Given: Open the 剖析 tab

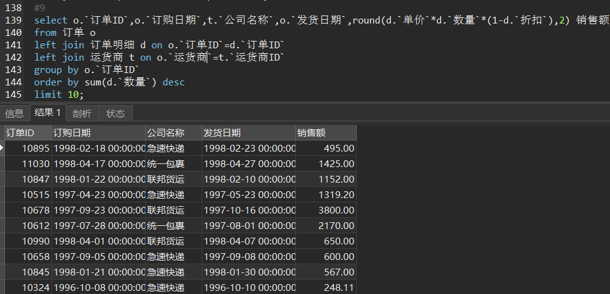Looking at the screenshot, I should 81,113.
